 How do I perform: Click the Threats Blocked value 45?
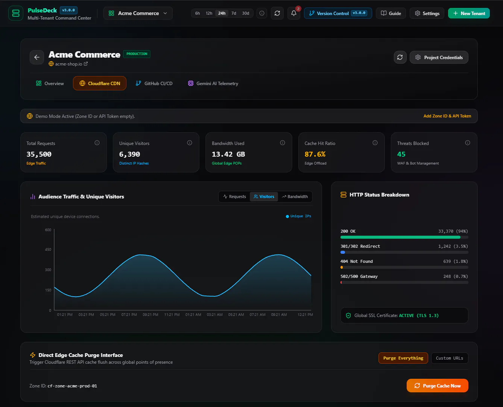tap(401, 154)
